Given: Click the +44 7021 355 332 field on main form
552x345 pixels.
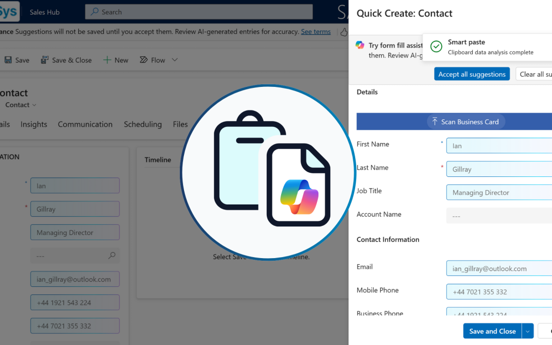Looking at the screenshot, I should pyautogui.click(x=75, y=326).
